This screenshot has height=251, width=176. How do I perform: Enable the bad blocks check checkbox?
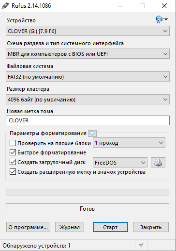pyautogui.click(x=13, y=143)
